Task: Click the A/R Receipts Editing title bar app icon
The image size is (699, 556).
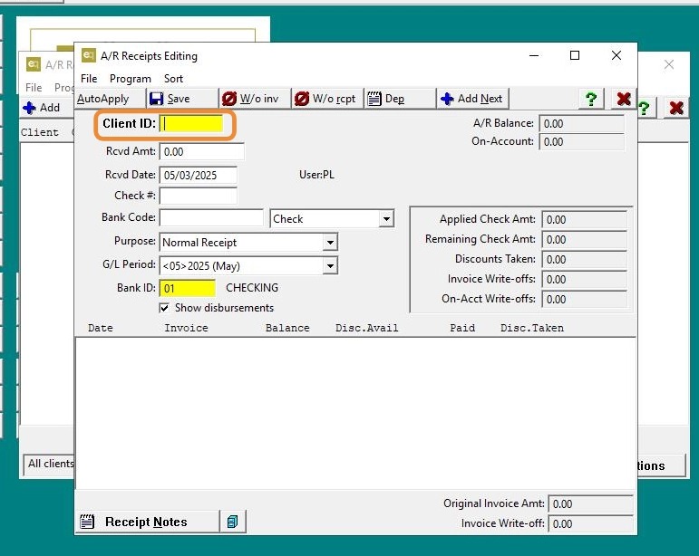Action: click(88, 55)
